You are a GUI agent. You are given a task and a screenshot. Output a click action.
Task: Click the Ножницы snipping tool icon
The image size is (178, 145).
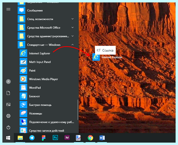pyautogui.click(x=23, y=113)
